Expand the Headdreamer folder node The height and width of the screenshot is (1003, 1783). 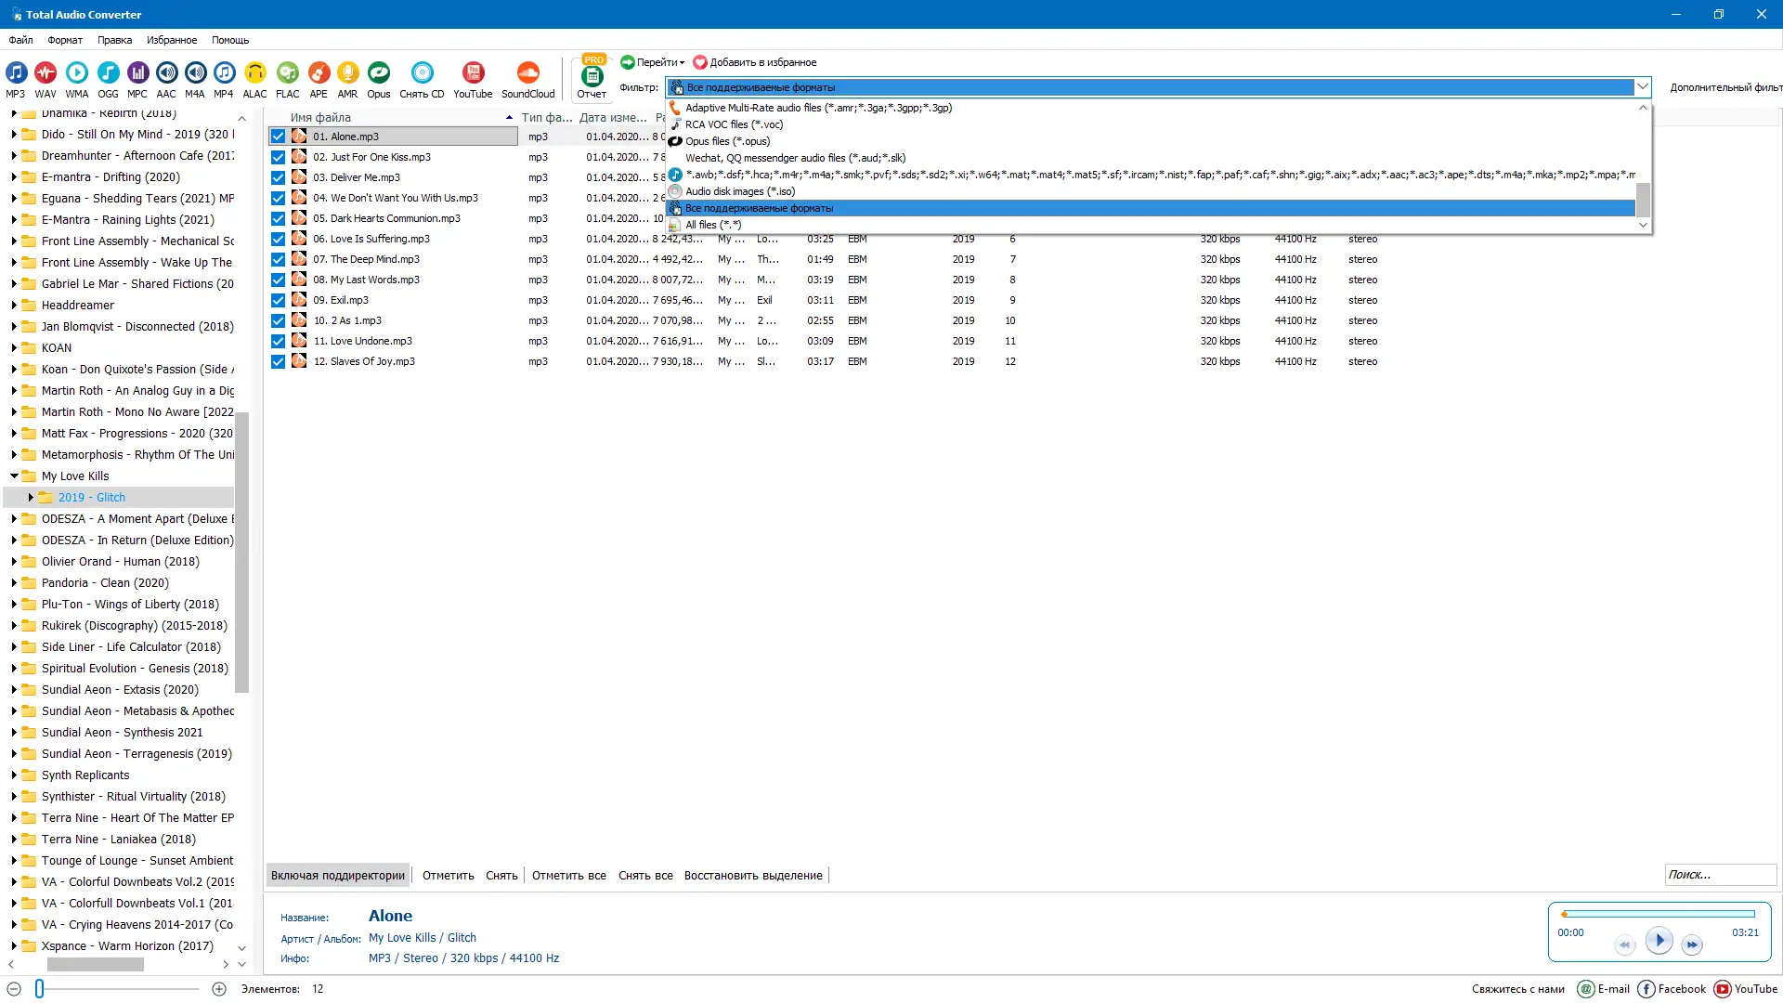coord(14,306)
